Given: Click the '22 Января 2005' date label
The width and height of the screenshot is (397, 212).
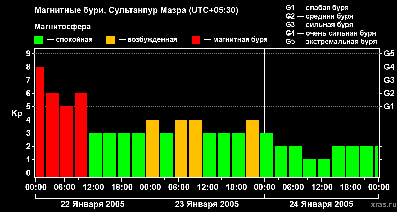Looking at the screenshot, I should point(93,204).
